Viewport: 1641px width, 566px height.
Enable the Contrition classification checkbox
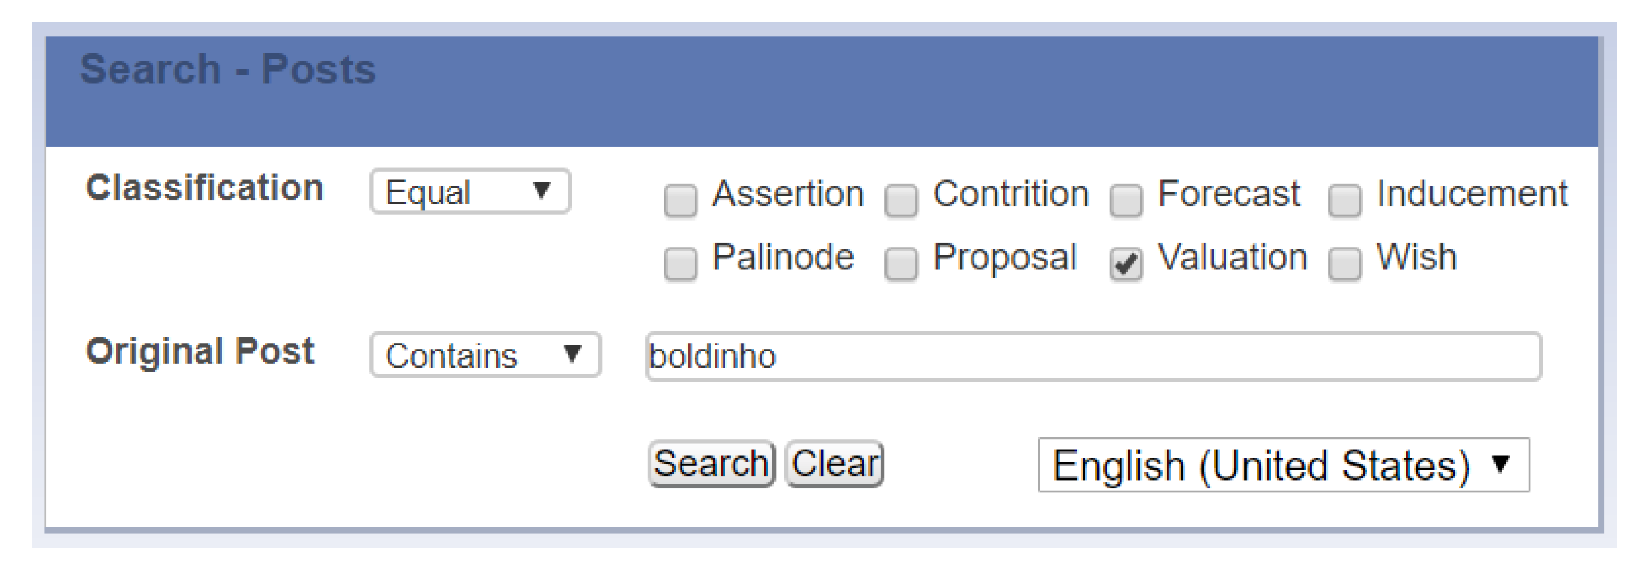[901, 200]
